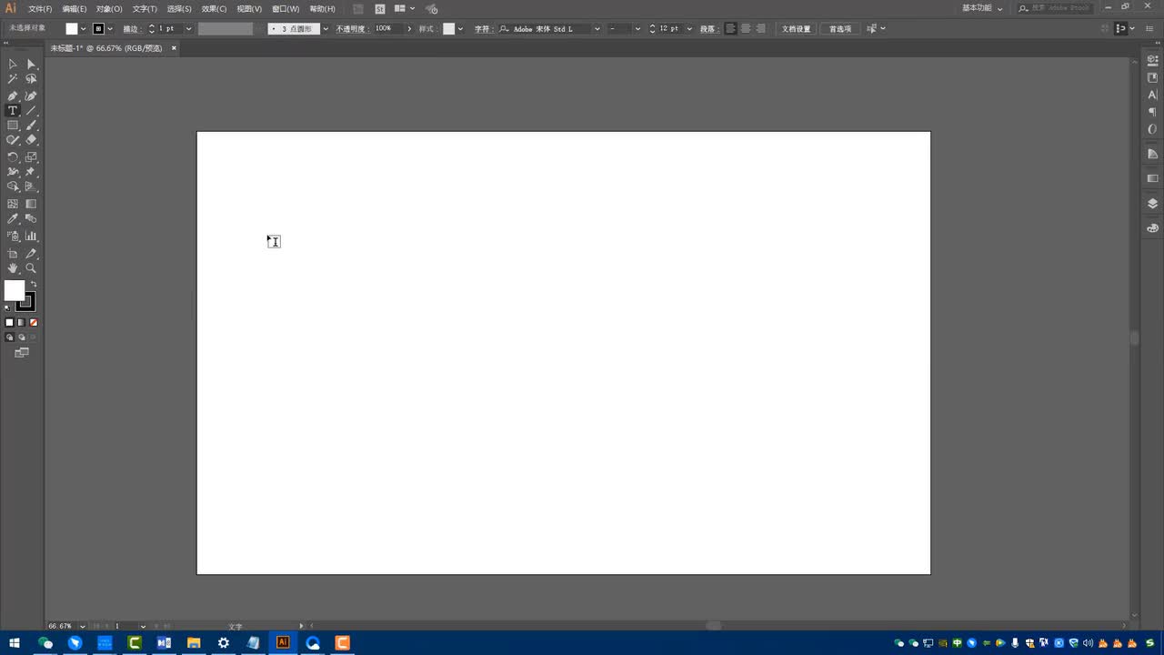Screen dimensions: 1164x655
Task: Select the Eraser tool
Action: [31, 140]
